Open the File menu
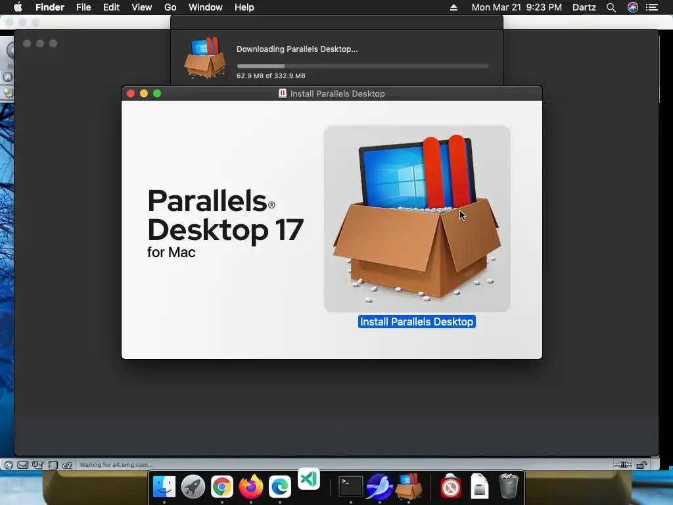Image resolution: width=673 pixels, height=505 pixels. pos(83,7)
